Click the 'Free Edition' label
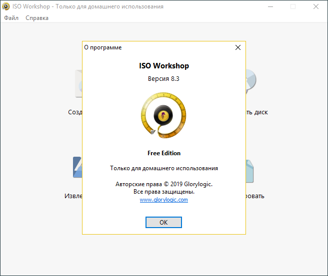 [164, 153]
